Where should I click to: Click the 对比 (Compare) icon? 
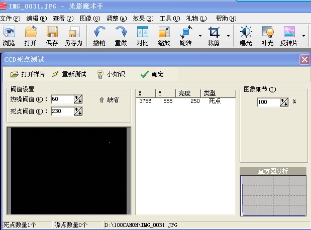142,33
